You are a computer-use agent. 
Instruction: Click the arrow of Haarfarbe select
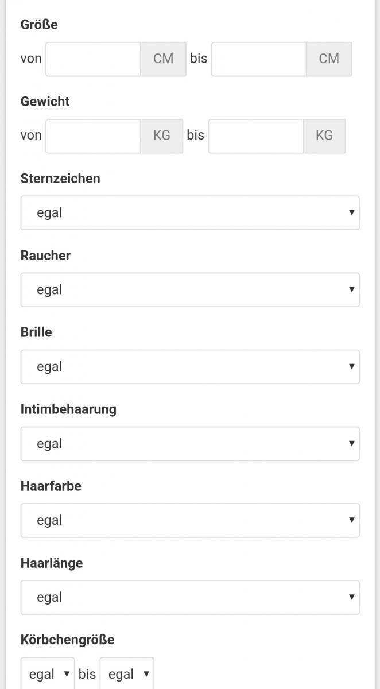tap(351, 520)
